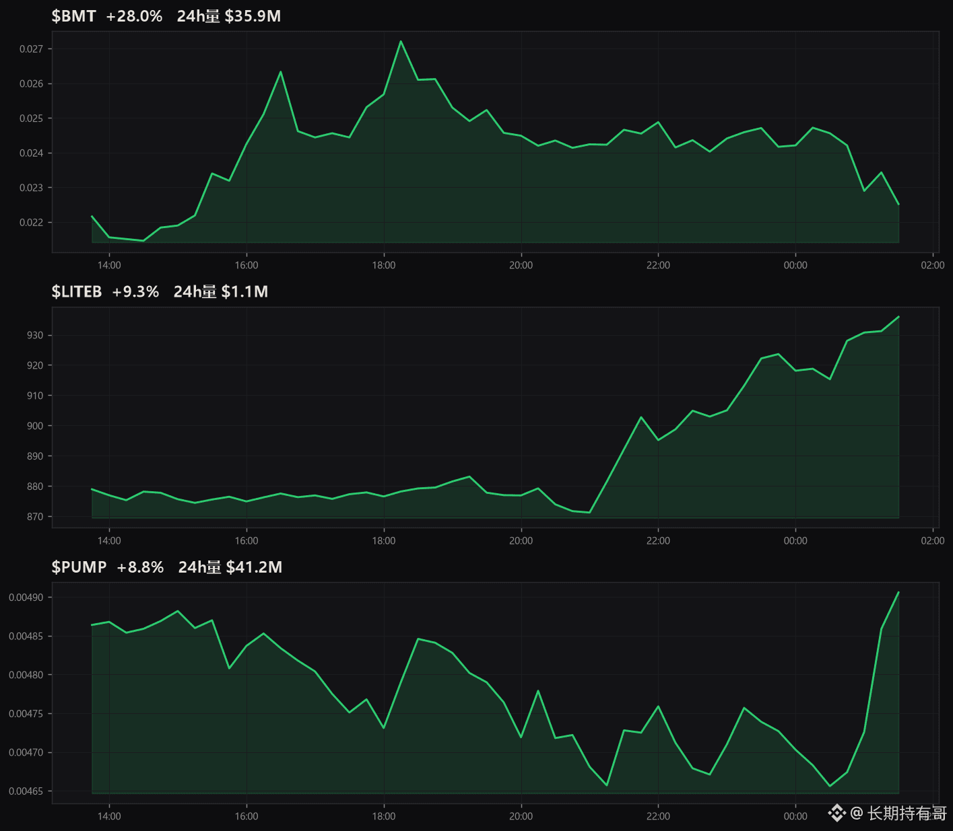
Task: Click the 880 price axis label
Action: click(35, 486)
